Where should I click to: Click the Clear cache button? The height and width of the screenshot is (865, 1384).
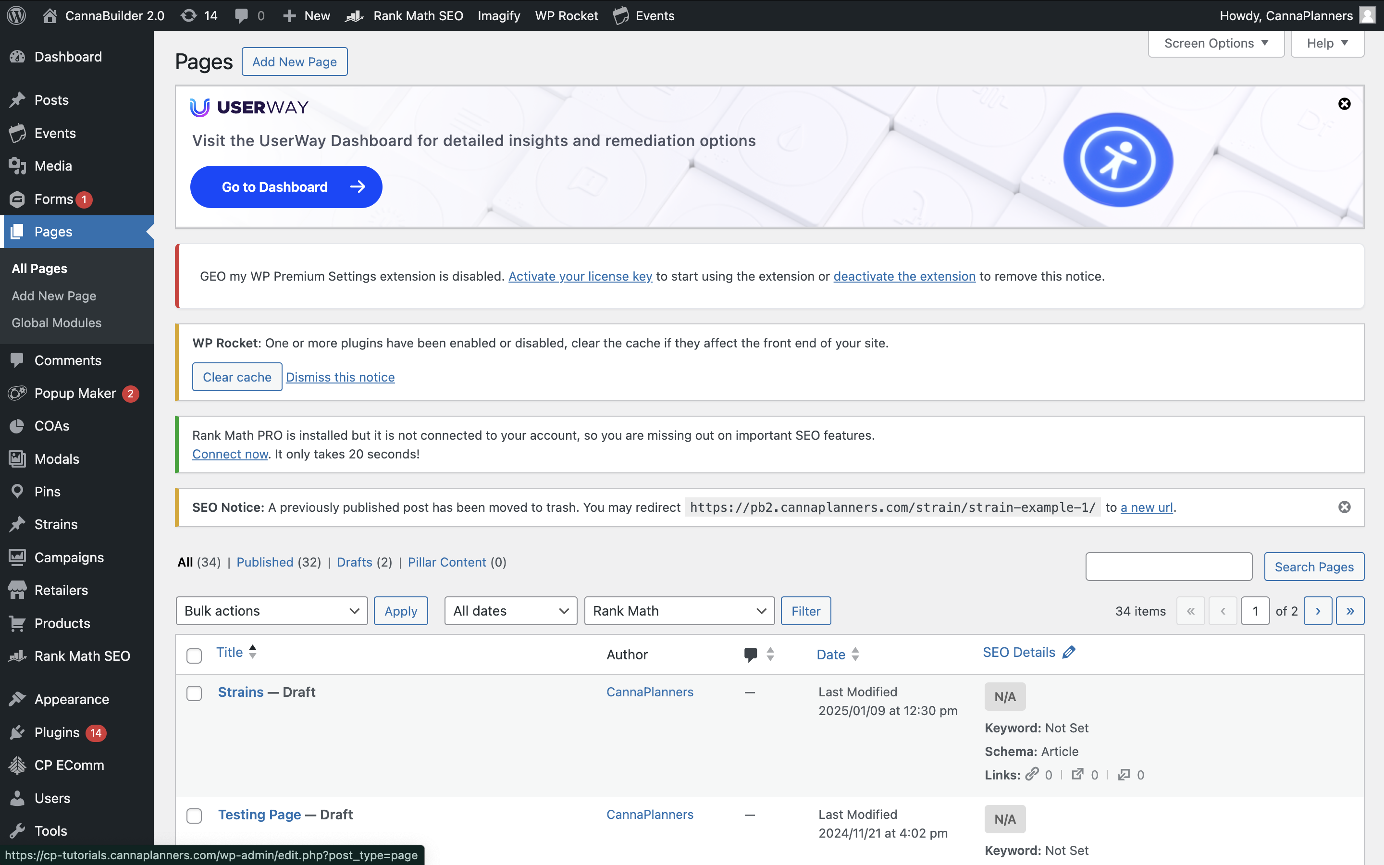(x=237, y=377)
